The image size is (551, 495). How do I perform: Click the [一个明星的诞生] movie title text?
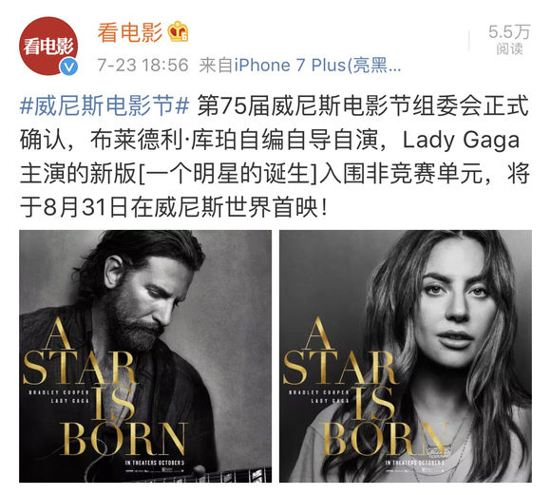228,174
